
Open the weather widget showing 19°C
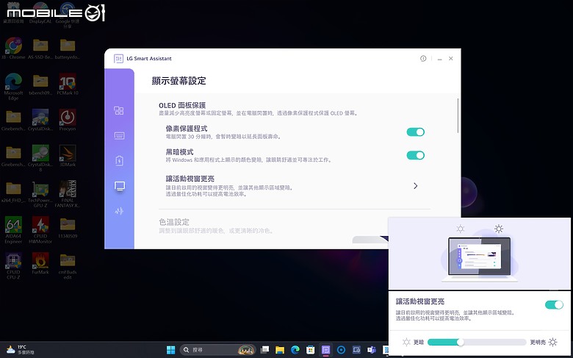21,350
